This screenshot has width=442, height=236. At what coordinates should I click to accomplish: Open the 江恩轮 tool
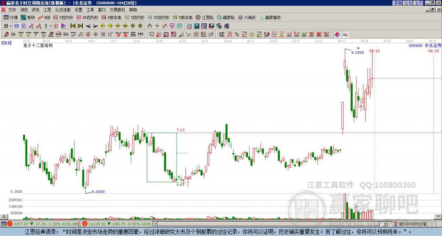[x=205, y=17]
